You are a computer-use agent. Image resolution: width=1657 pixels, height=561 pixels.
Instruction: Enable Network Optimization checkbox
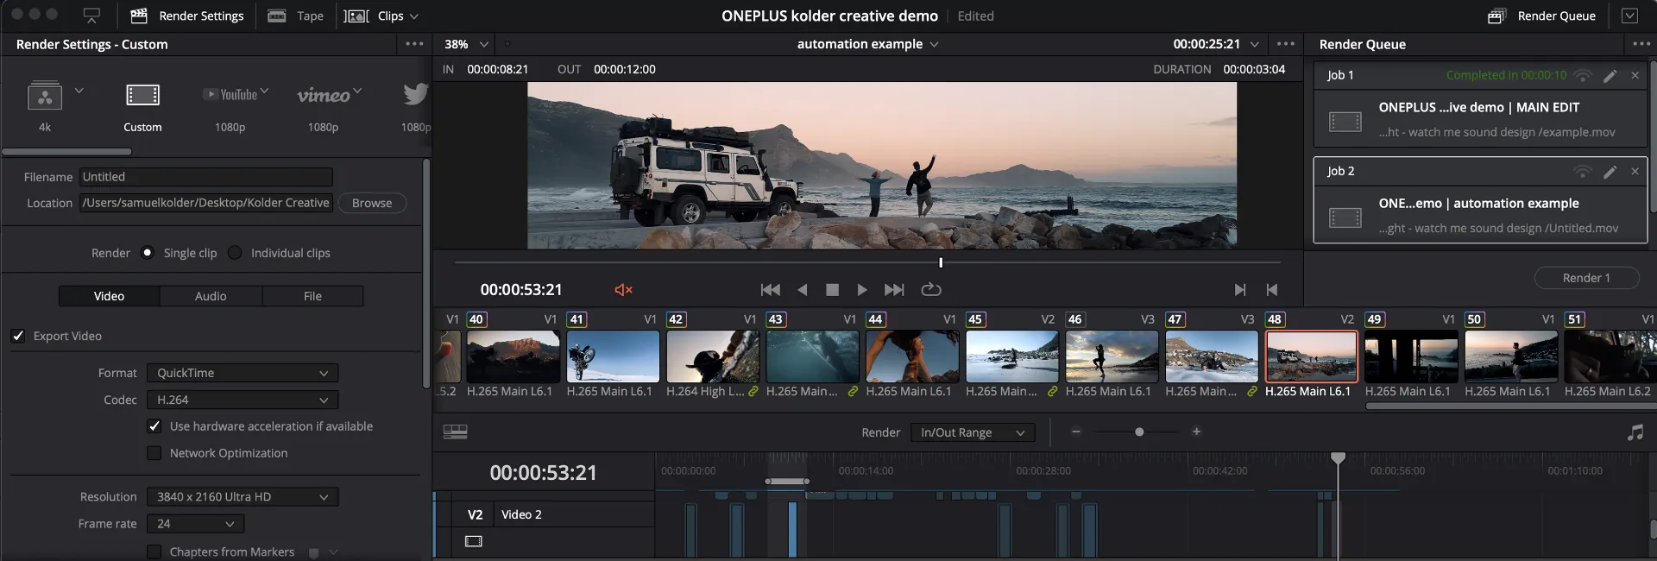coord(154,453)
